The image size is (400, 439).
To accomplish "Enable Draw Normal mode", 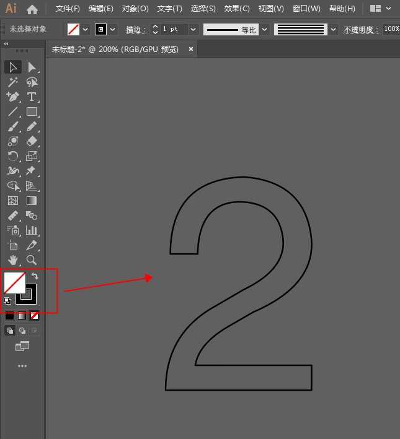I will pos(10,331).
